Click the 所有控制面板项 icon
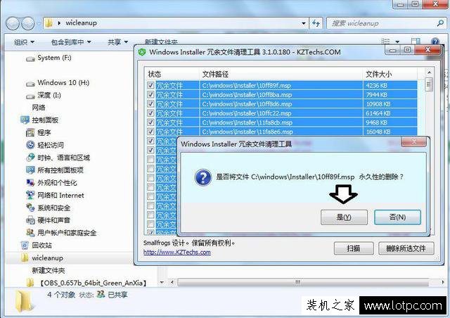This screenshot has height=318, width=450. coord(30,170)
